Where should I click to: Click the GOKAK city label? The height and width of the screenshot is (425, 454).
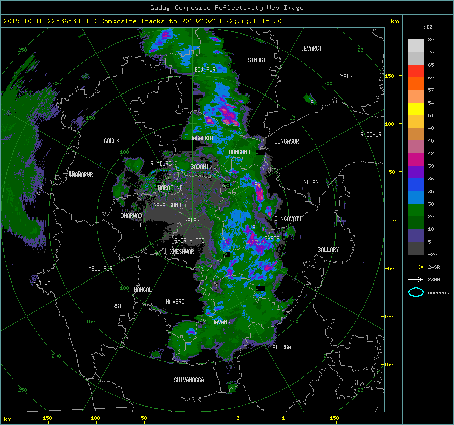(112, 141)
